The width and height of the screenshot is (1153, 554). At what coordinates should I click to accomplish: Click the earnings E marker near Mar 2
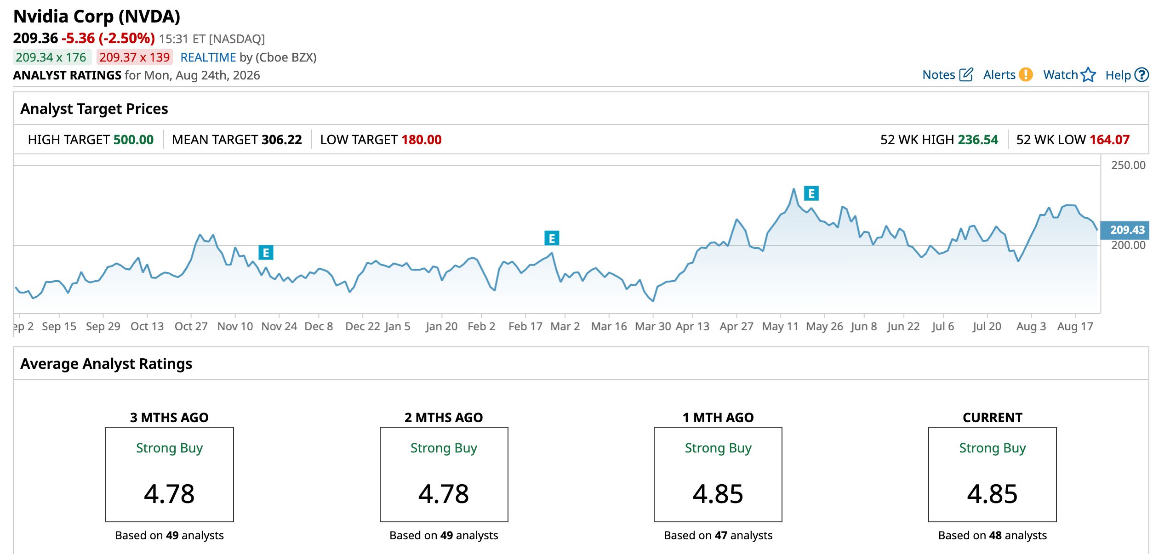click(x=552, y=238)
